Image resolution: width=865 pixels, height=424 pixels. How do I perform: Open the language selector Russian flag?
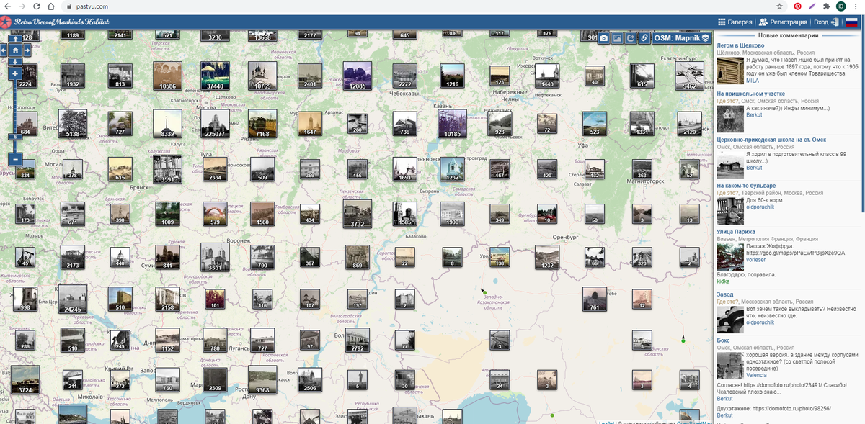coord(851,22)
